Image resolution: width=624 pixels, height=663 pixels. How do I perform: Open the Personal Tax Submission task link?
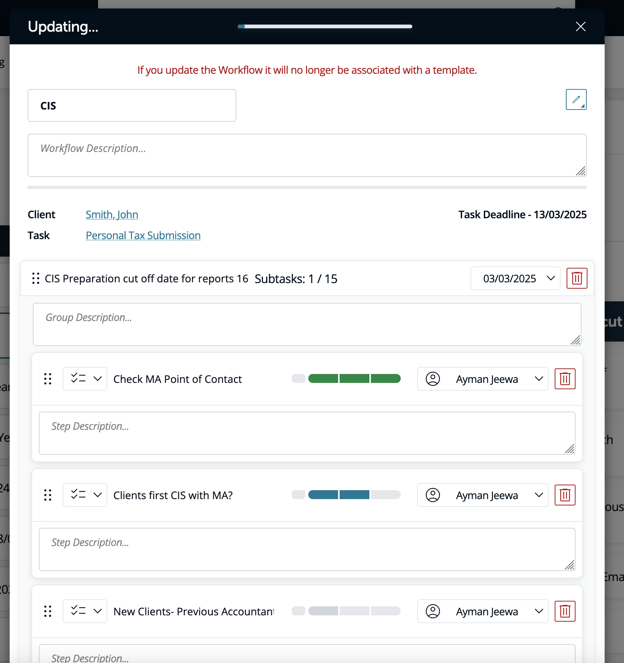143,235
